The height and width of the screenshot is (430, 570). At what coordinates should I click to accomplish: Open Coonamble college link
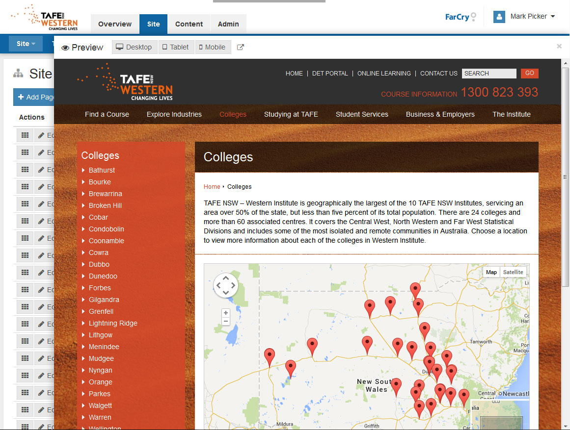point(106,241)
